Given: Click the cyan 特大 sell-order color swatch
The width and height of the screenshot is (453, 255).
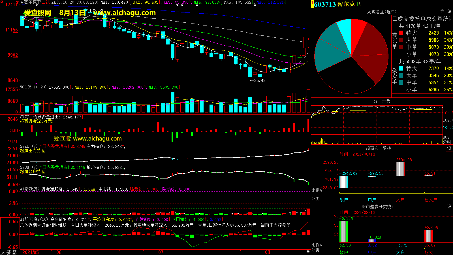Looking at the screenshot, I should coord(401,69).
